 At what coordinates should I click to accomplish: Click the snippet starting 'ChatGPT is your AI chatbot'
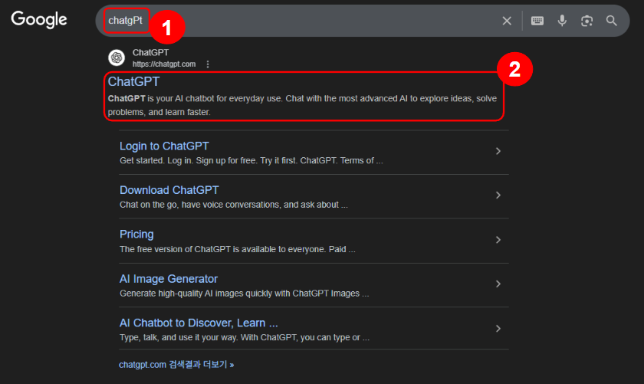pyautogui.click(x=302, y=105)
